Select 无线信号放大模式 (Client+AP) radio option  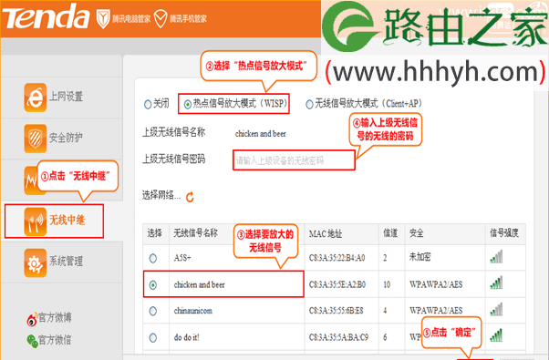309,104
